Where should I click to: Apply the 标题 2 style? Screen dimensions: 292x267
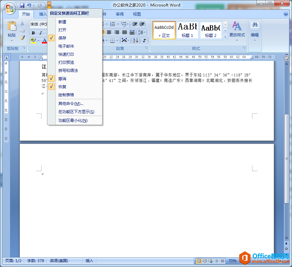[x=211, y=30]
